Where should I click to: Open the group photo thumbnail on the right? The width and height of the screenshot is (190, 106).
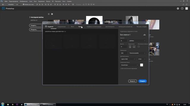[154, 49]
